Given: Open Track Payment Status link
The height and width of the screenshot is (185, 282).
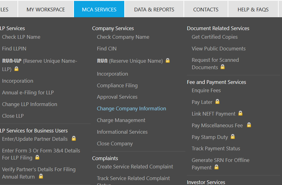Looking at the screenshot, I should click(x=216, y=148).
